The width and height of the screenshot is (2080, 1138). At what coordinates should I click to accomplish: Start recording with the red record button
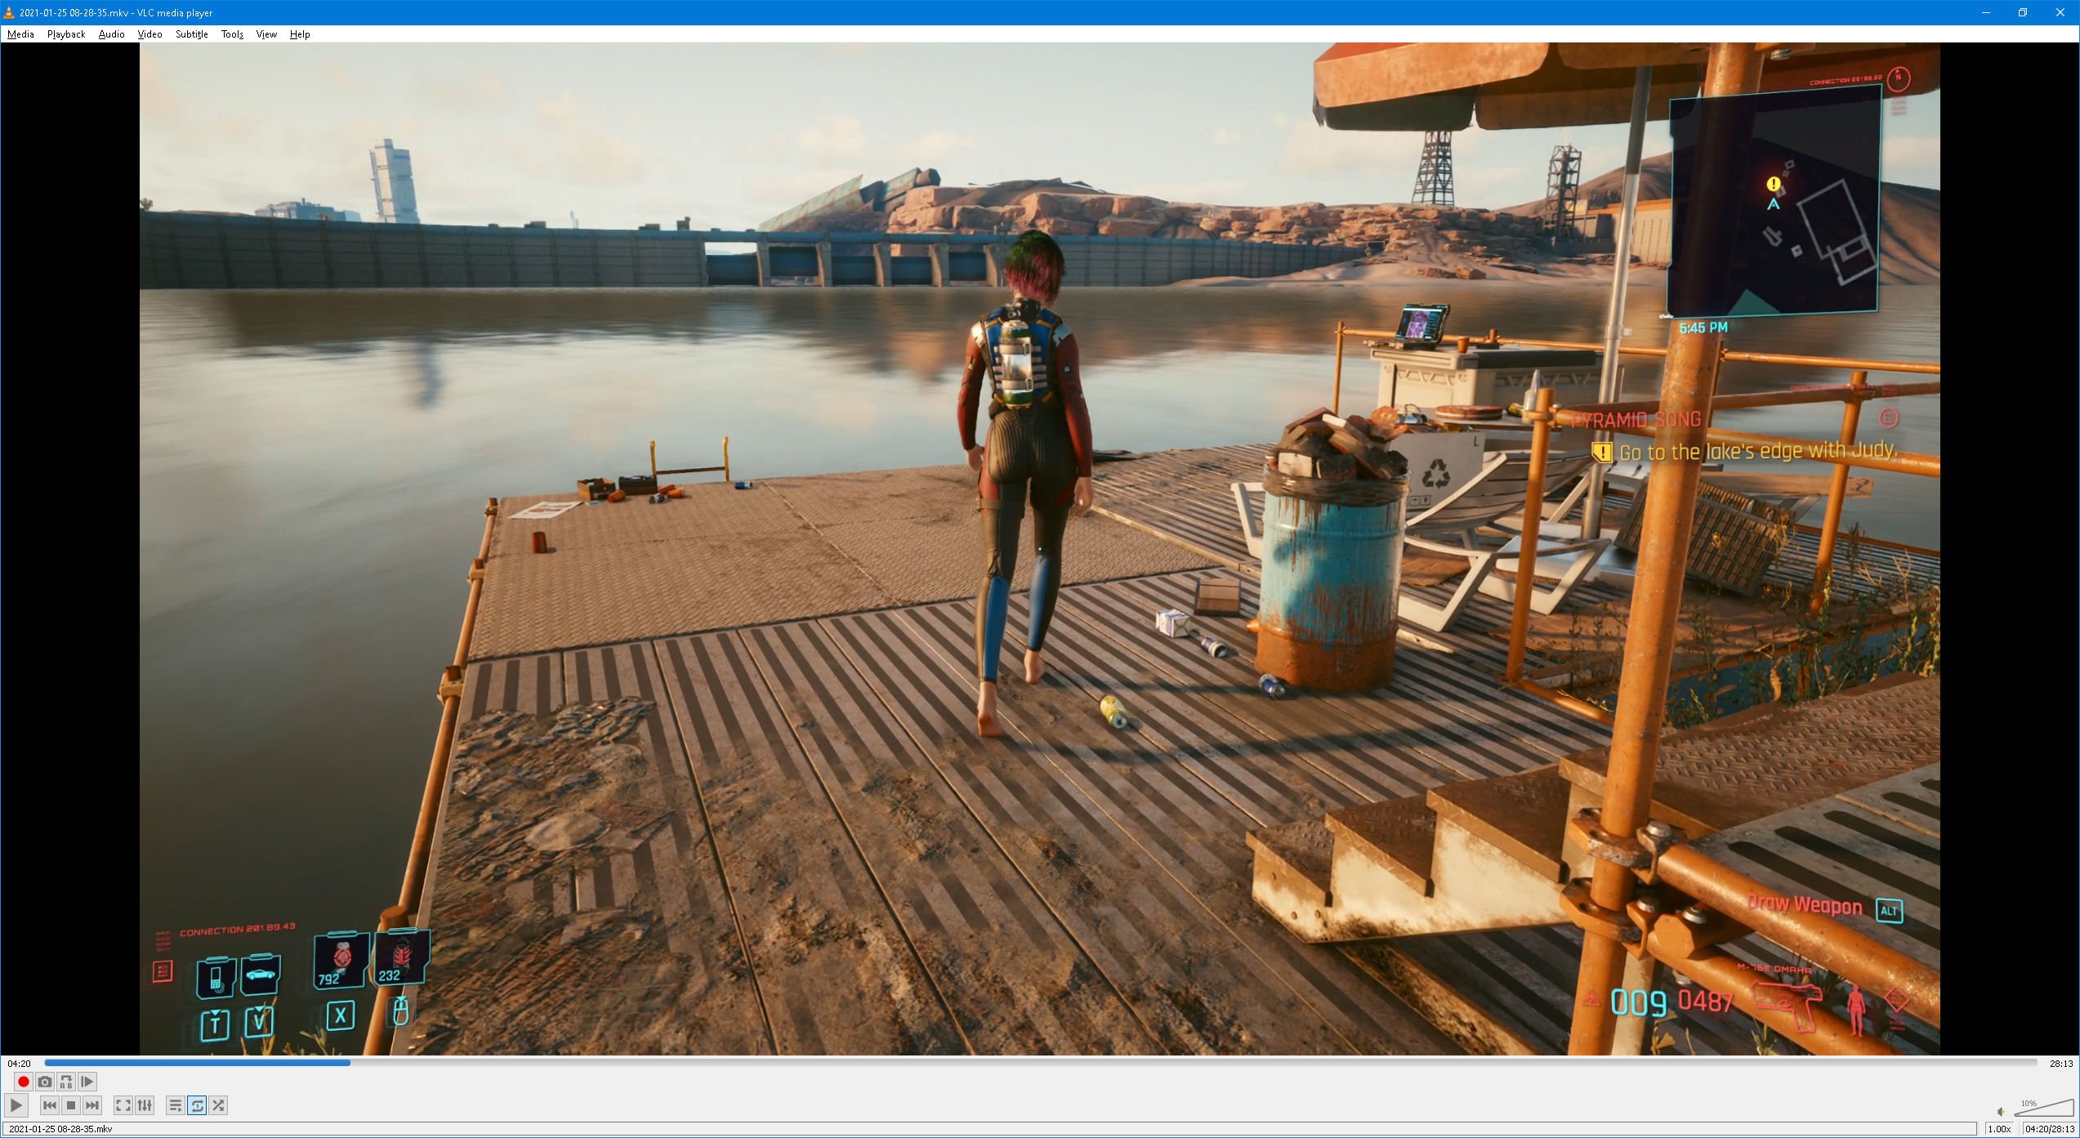[24, 1082]
